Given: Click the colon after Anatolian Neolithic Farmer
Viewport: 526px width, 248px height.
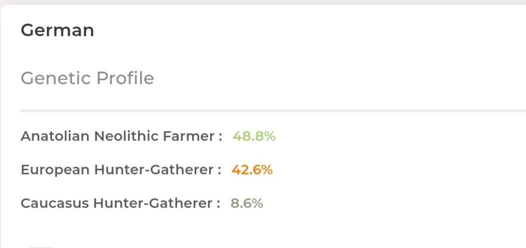Looking at the screenshot, I should tap(220, 137).
